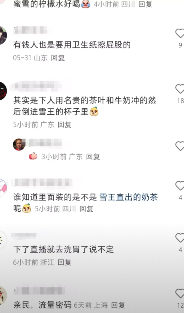The height and width of the screenshot is (313, 184).
Task: Like the toilet paper comment from 山东
Action: tap(180, 33)
